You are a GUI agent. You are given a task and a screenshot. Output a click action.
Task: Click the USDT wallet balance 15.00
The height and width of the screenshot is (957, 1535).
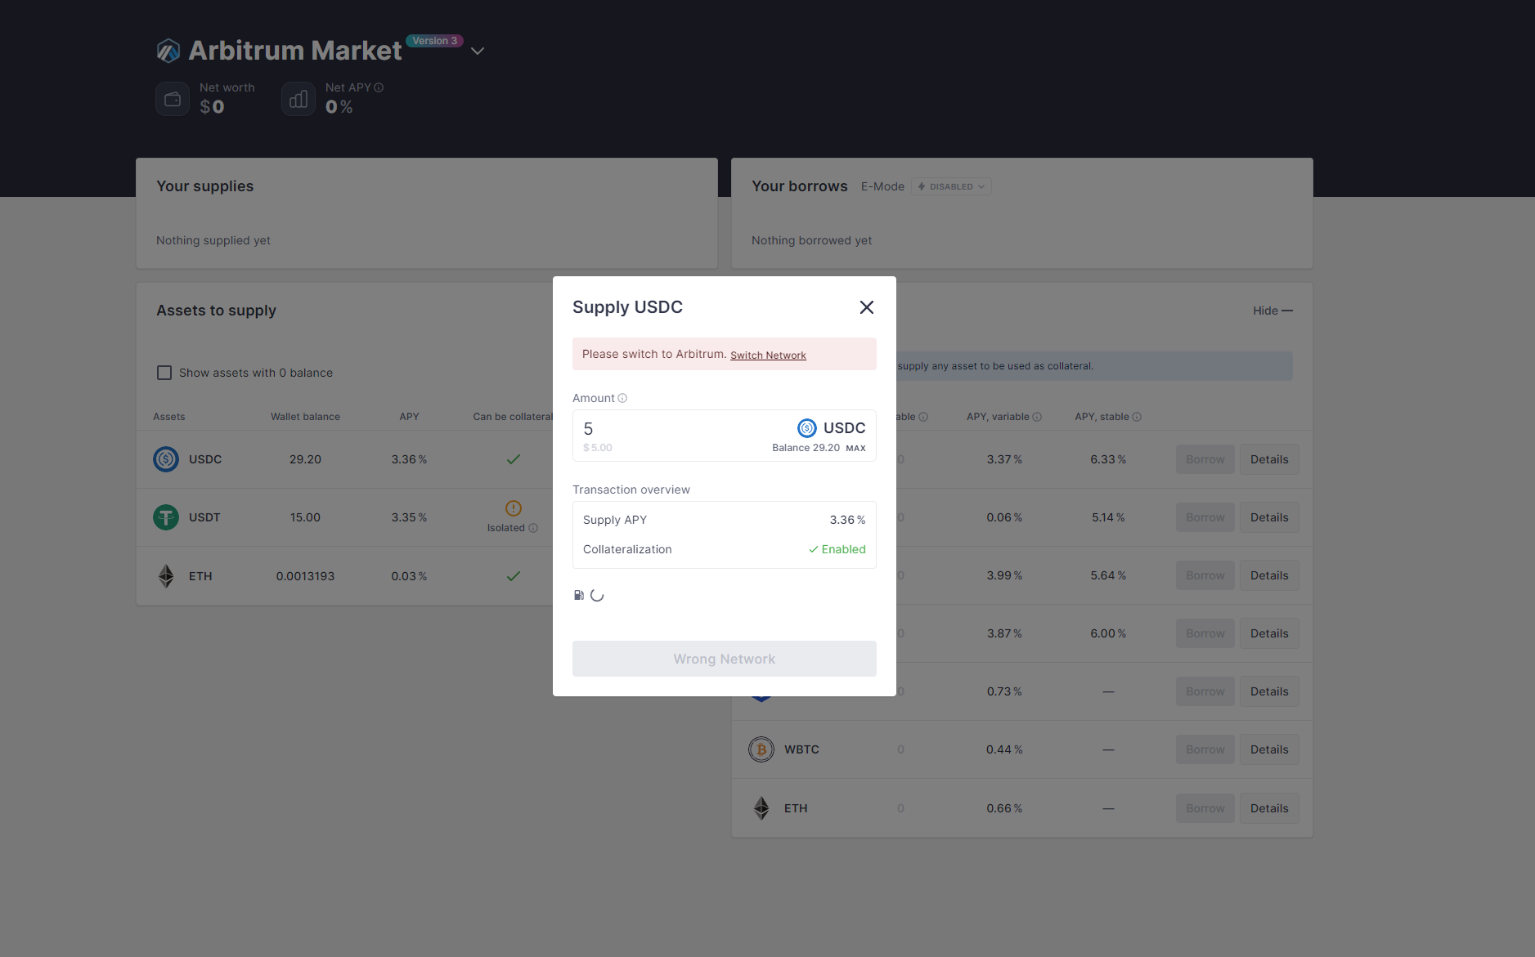[x=305, y=517]
